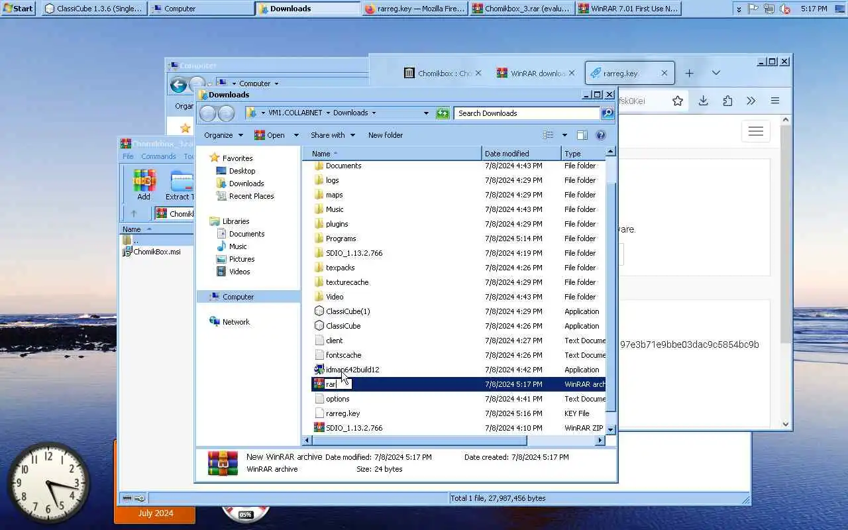Viewport: 848px width, 530px height.
Task: Click the Start button on taskbar
Action: (x=18, y=9)
